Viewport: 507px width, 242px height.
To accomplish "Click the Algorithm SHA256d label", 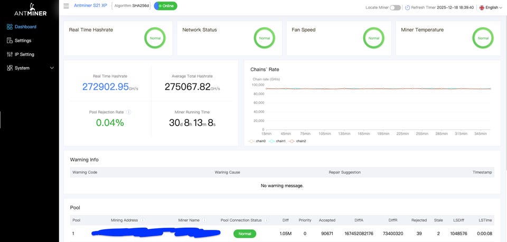I will tap(131, 6).
